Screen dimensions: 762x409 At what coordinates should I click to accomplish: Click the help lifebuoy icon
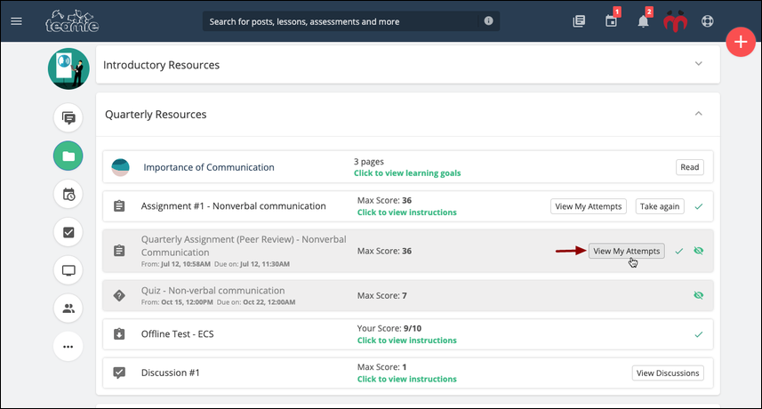click(x=707, y=21)
